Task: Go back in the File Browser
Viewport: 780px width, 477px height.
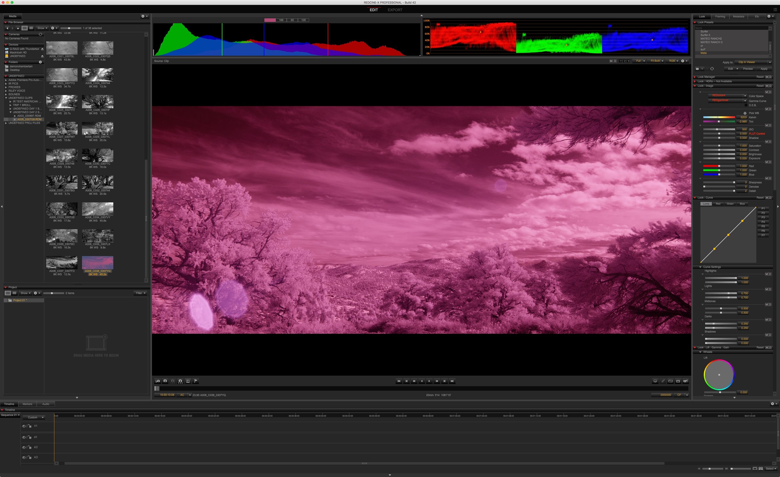Action: pos(7,28)
